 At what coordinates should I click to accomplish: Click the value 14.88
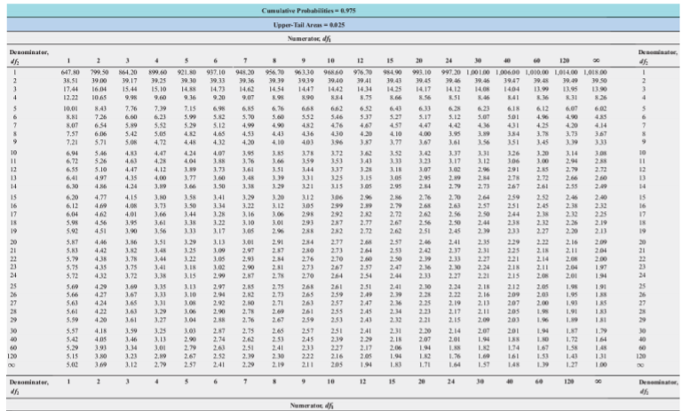[x=188, y=89]
